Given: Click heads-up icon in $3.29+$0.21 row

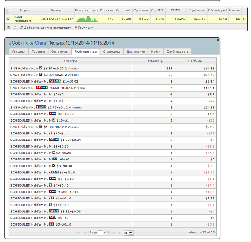Looking at the screenshot, I should (x=41, y=75).
